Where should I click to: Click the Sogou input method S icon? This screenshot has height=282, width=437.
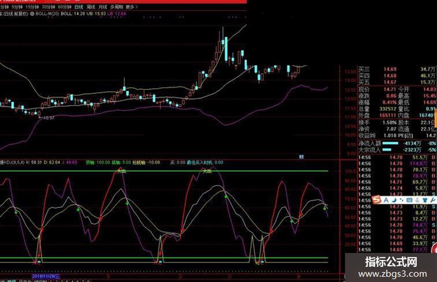377,200
